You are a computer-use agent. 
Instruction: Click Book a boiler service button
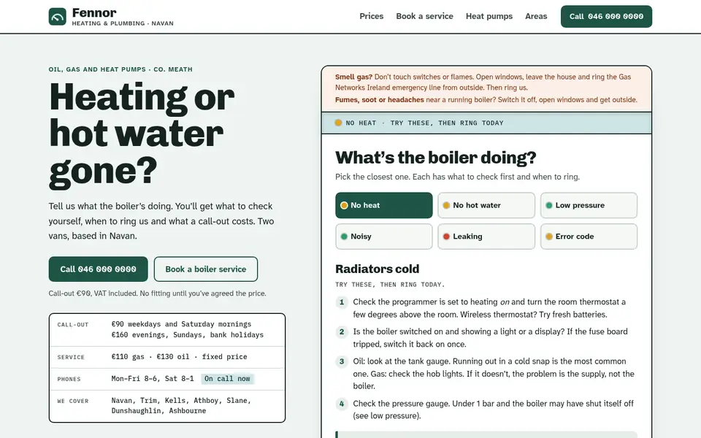point(206,269)
